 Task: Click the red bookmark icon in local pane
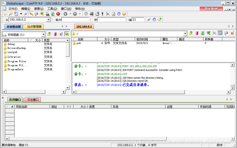click(55, 34)
